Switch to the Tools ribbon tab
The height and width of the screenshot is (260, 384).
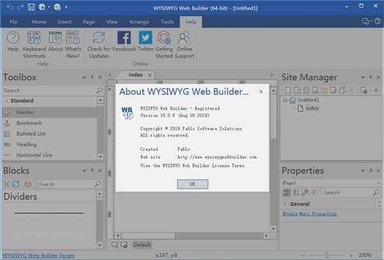pos(167,22)
